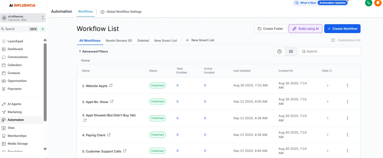Open the Advanced Filters panel
The height and width of the screenshot is (158, 383).
point(93,52)
